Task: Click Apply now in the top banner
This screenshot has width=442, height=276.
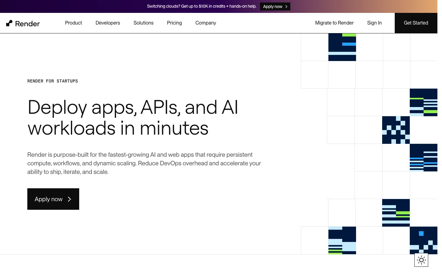Action: click(x=275, y=6)
